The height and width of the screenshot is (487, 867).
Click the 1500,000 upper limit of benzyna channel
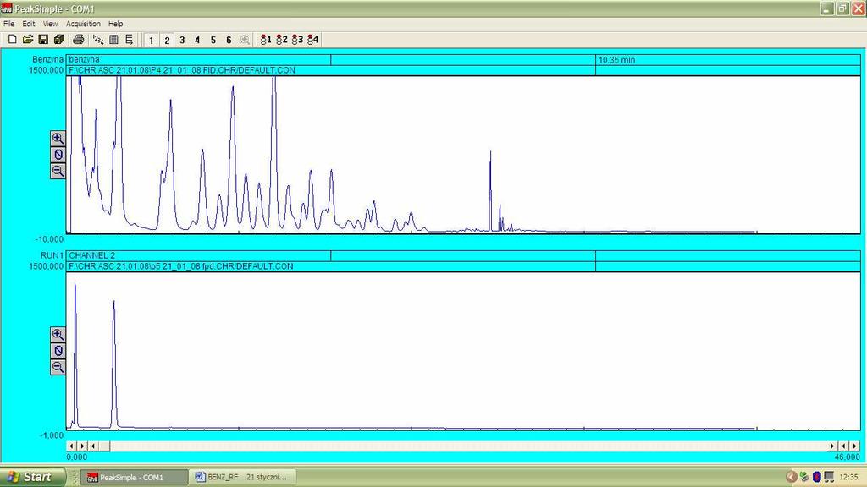[x=46, y=70]
